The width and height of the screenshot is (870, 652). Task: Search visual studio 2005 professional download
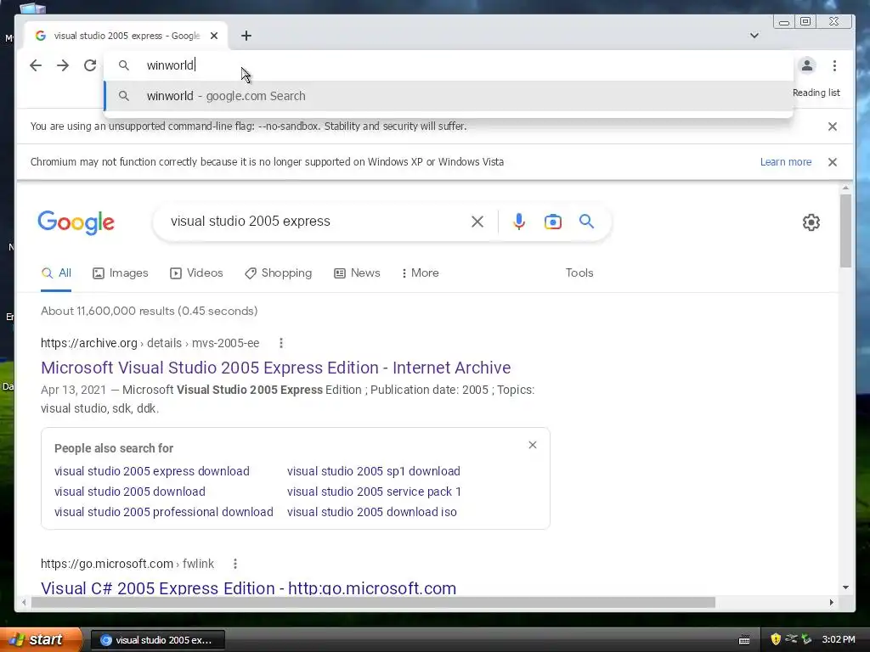164,512
